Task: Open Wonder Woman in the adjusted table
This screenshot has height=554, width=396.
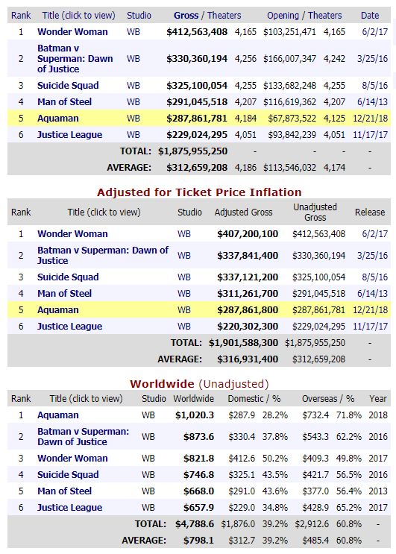Action: pyautogui.click(x=72, y=234)
